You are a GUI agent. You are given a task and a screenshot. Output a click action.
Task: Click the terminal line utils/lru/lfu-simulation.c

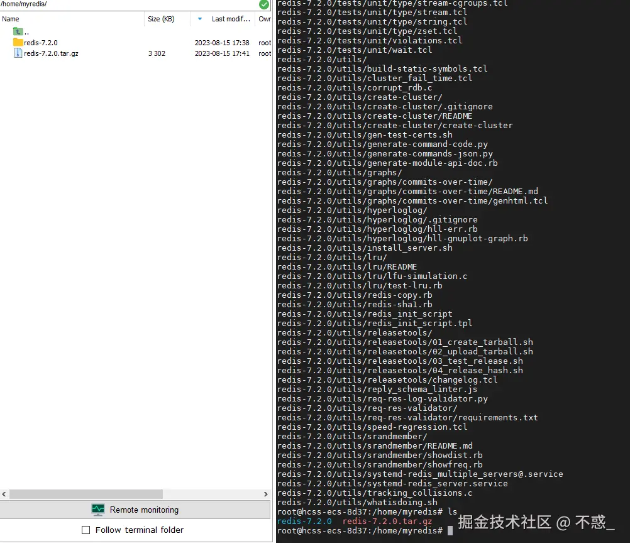[x=372, y=276]
